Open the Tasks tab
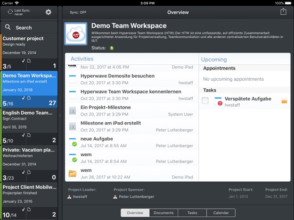This screenshot has width=294, height=220. pyautogui.click(x=192, y=213)
